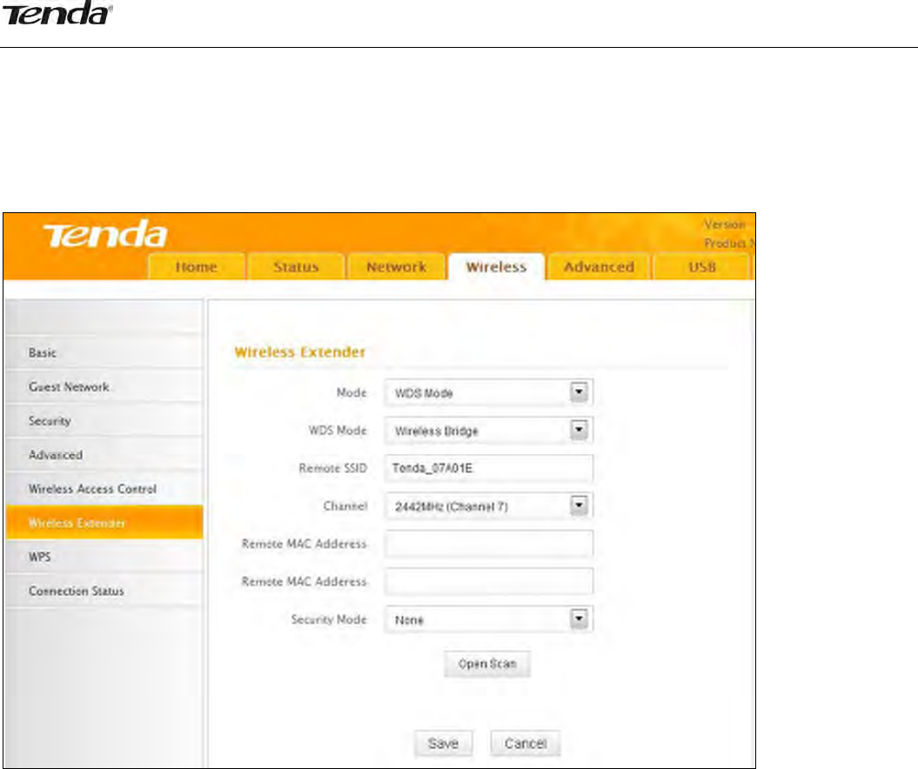Click the Tenda logo in the page header
Viewport: 918px width, 769px height.
click(x=57, y=14)
